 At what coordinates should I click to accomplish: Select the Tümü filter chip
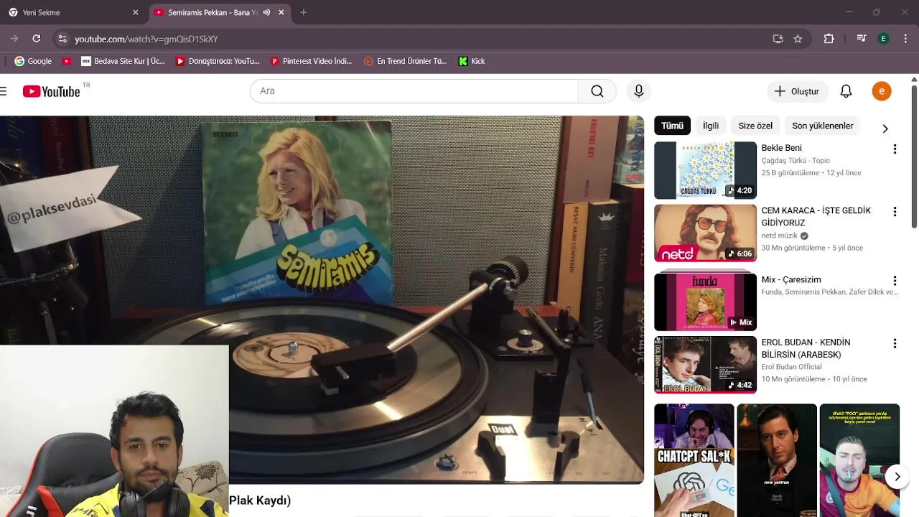[x=672, y=126]
